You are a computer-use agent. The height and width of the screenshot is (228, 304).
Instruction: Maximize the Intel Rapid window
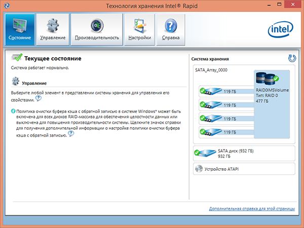coord(279,5)
